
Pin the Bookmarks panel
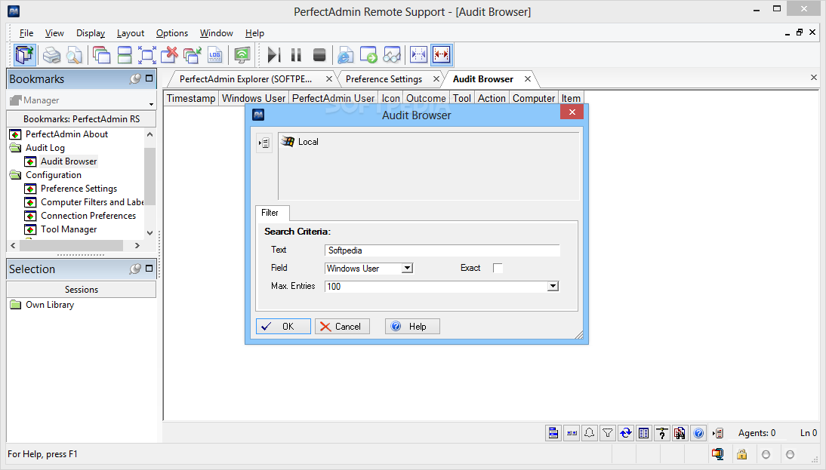[135, 78]
